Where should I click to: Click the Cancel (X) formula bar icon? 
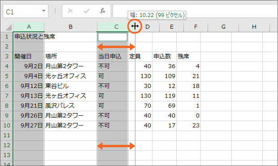(70, 11)
